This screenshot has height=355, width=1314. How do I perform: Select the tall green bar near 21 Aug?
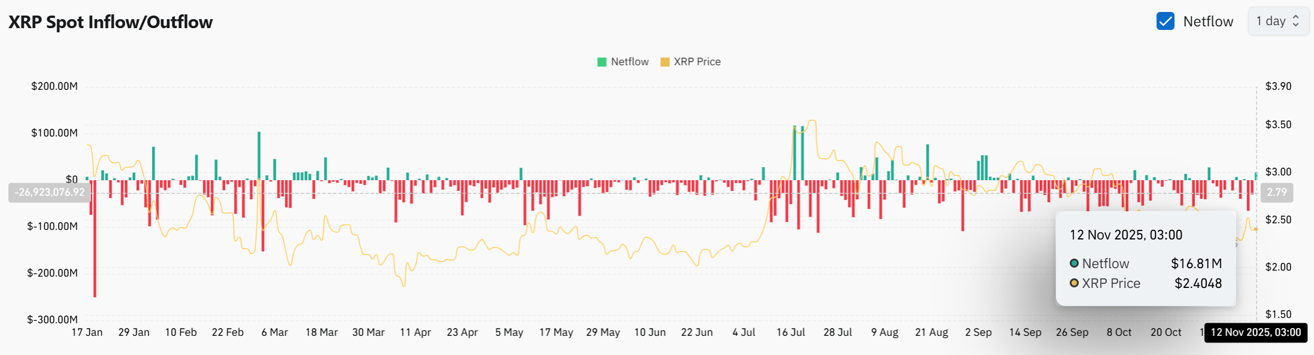927,162
